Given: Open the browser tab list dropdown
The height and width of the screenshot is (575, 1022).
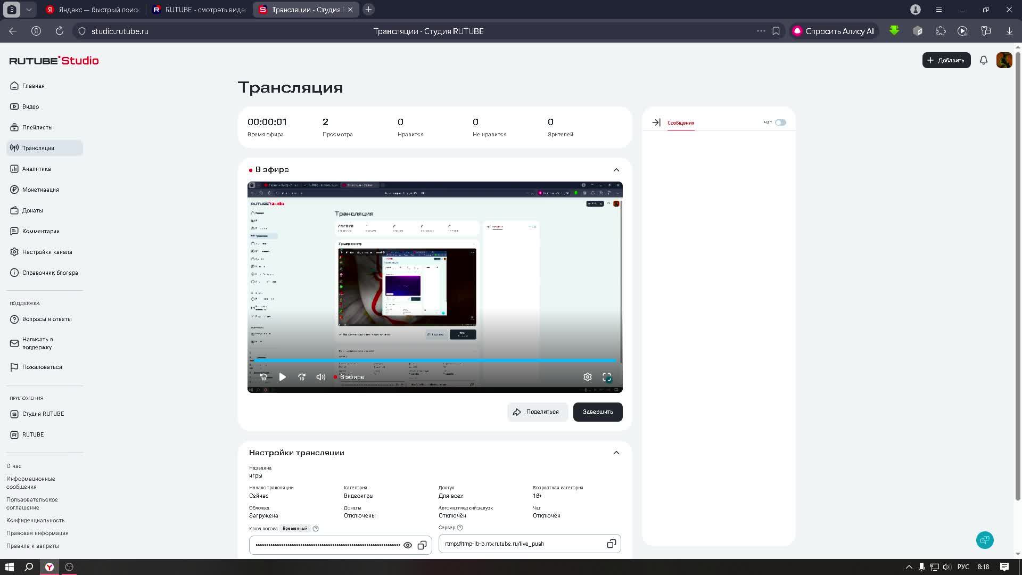Looking at the screenshot, I should pyautogui.click(x=29, y=10).
